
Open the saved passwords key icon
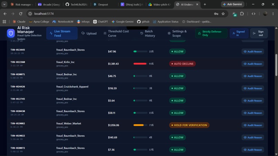[x=216, y=14]
